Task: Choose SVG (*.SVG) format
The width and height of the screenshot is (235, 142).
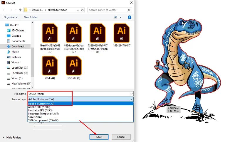Action: click(80, 117)
